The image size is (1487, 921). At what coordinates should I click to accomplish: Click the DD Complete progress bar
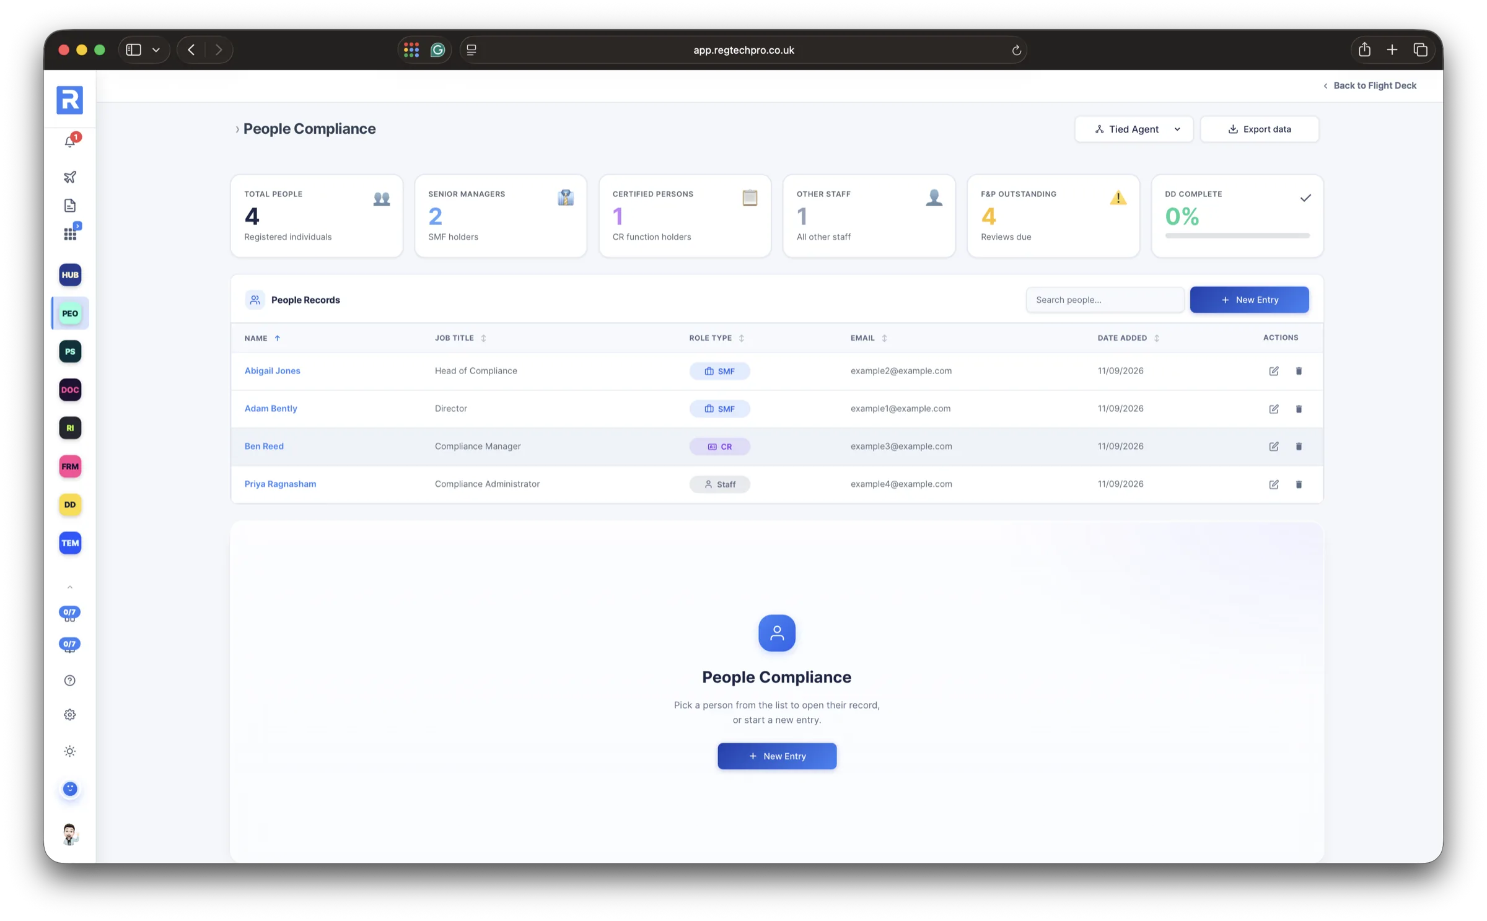click(x=1237, y=236)
